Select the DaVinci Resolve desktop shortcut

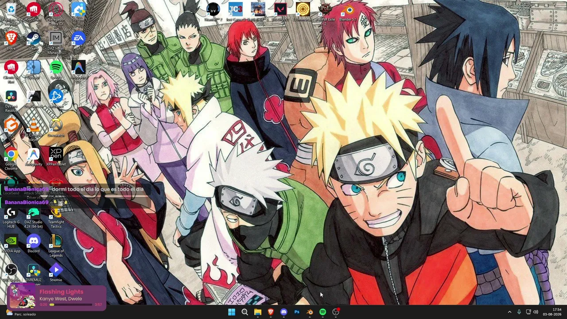click(11, 101)
